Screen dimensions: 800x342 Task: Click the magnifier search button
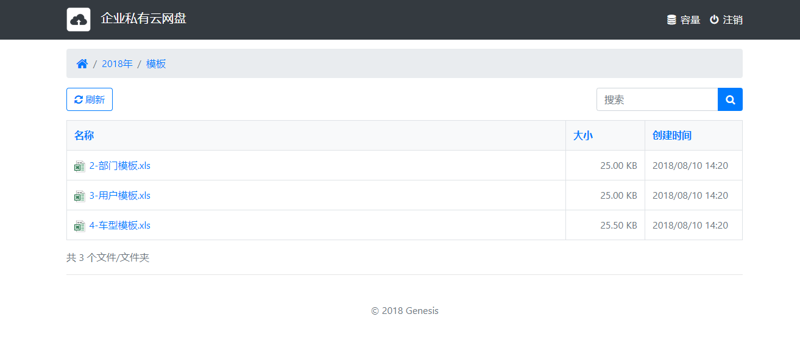coord(730,99)
